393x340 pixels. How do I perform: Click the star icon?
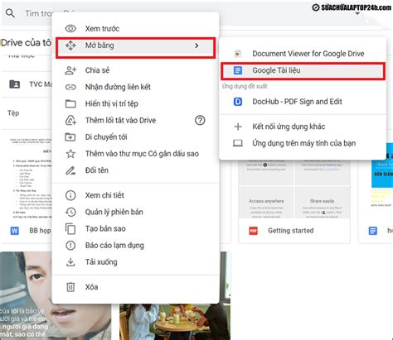(70, 154)
